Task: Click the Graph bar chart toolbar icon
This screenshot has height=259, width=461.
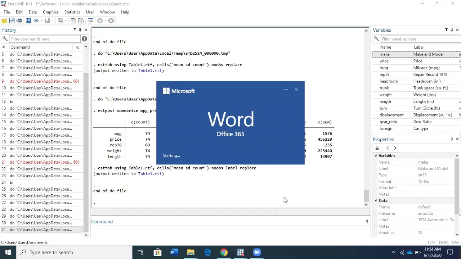Action: point(47,21)
